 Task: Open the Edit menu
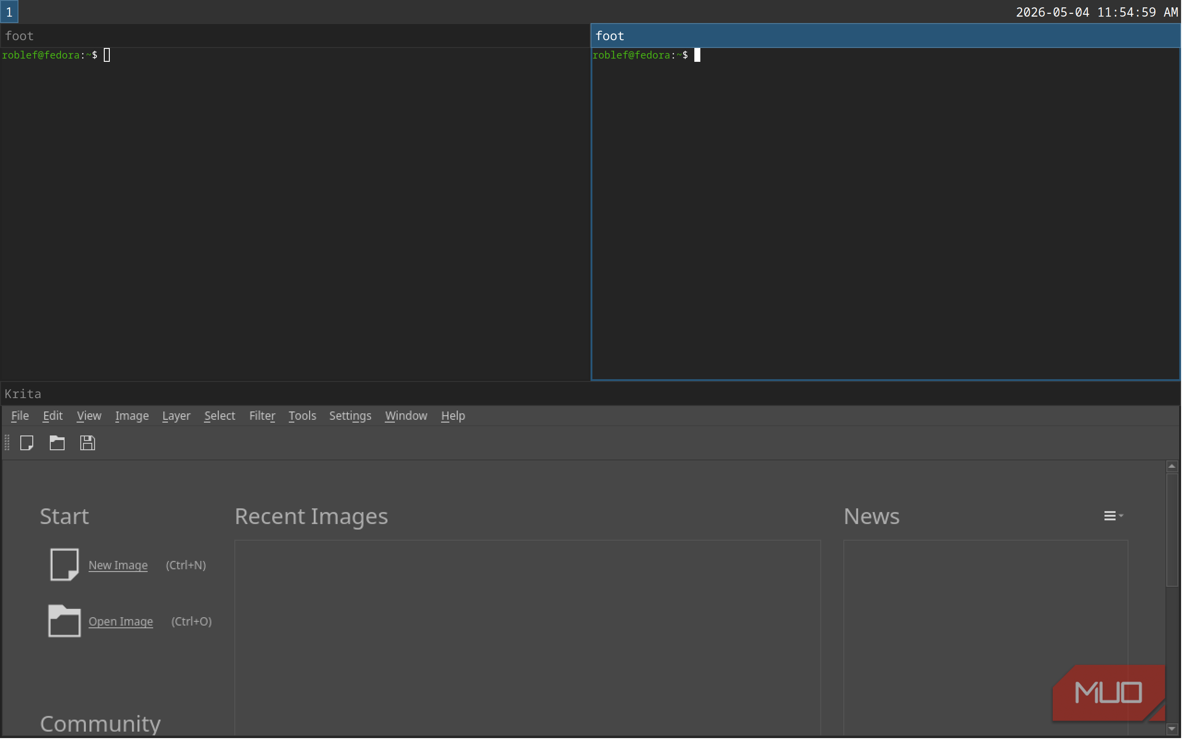point(53,416)
